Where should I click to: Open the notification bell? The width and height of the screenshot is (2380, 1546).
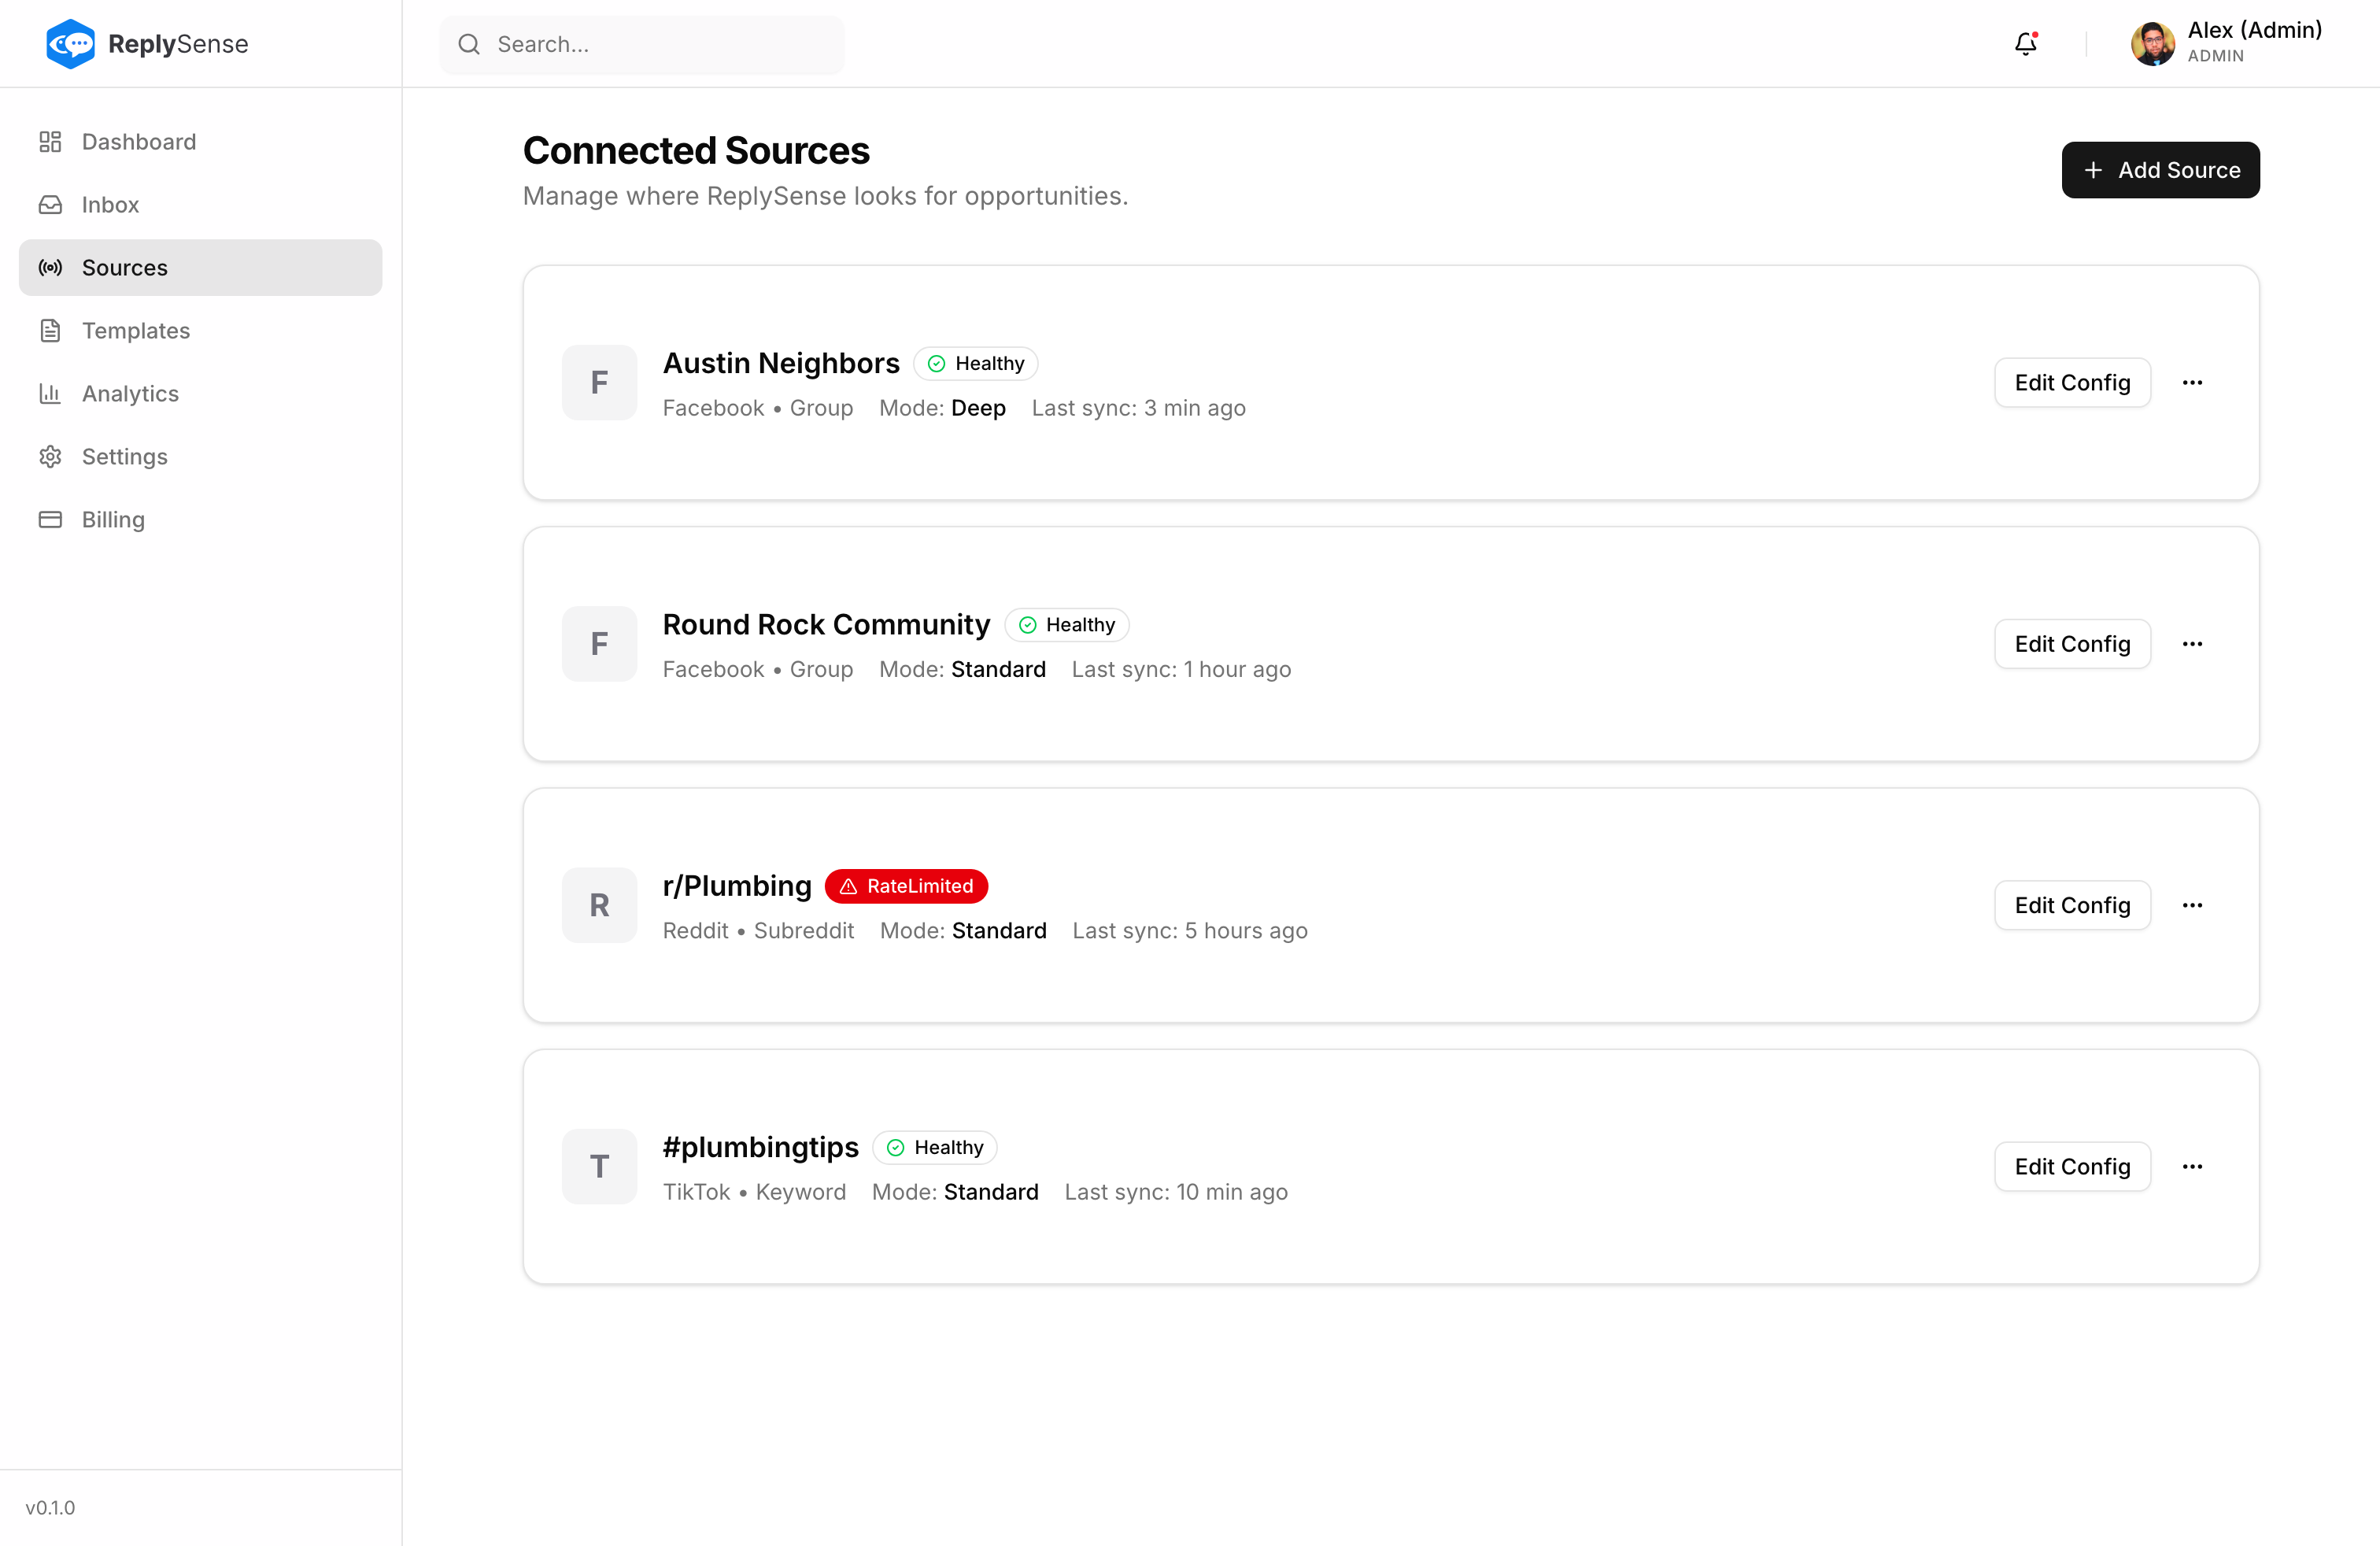pyautogui.click(x=2026, y=44)
